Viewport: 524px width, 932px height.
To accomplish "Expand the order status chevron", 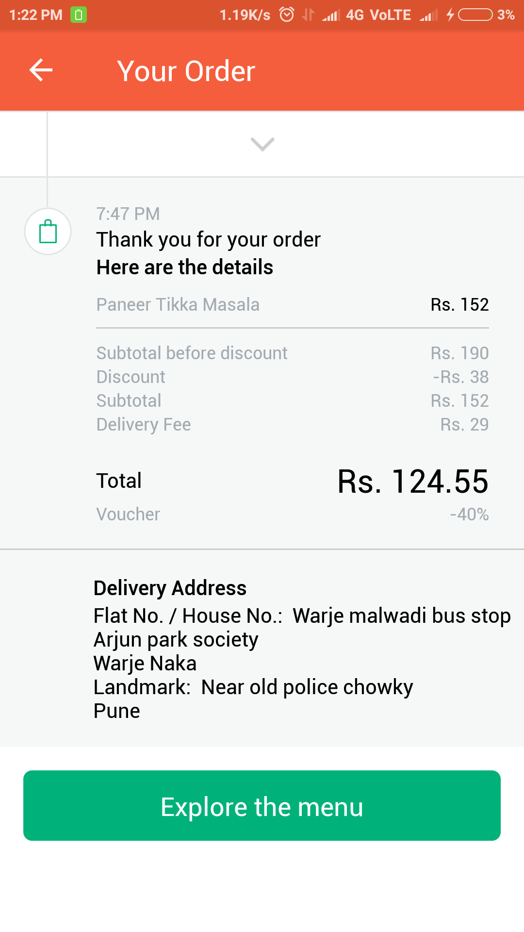I will [262, 144].
